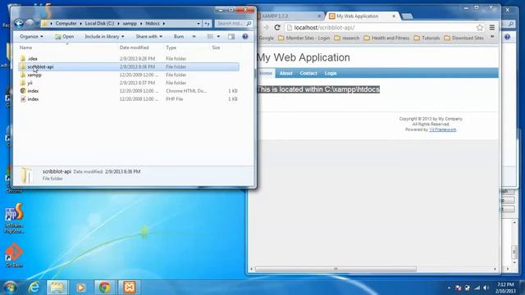The image size is (525, 295).
Task: Open XAMPP control panel taskbar icon
Action: coord(130,288)
